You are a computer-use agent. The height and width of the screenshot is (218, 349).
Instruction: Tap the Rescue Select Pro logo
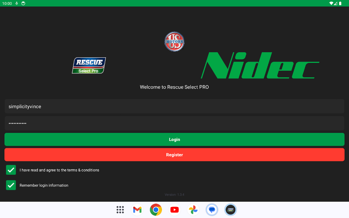(89, 65)
